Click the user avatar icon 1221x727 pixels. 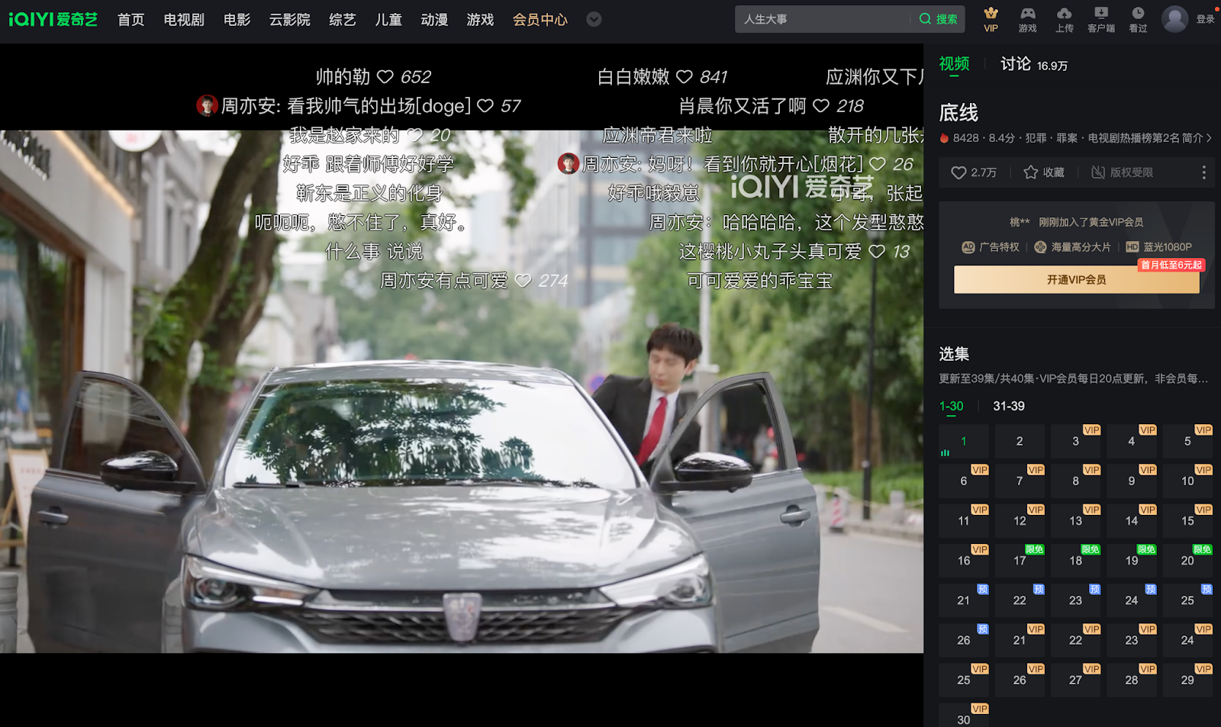tap(1174, 19)
